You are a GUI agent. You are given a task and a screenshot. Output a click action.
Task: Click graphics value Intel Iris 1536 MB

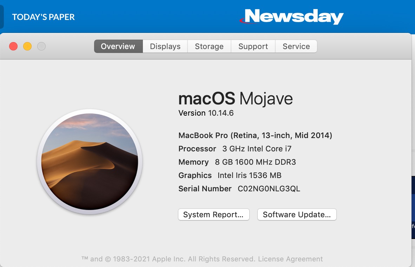coord(249,175)
